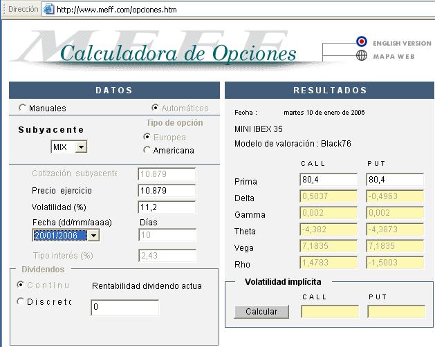Click the DATOS panel header
Viewport: 435px width, 347px height.
114,90
